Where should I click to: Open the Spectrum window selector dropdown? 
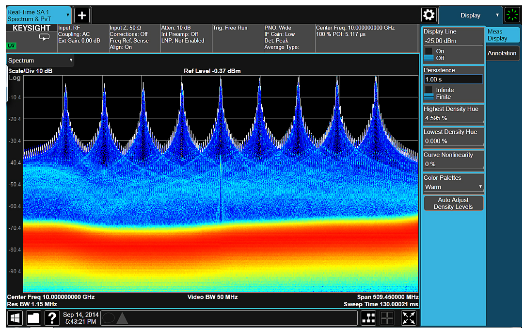click(40, 61)
